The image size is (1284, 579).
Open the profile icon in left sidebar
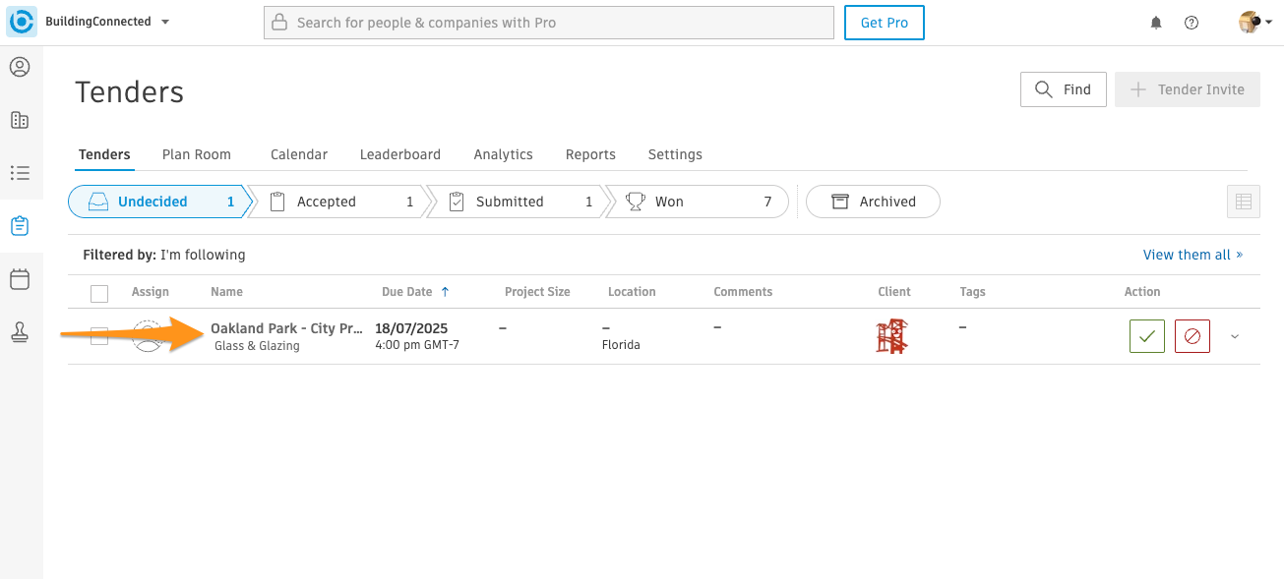pyautogui.click(x=20, y=67)
